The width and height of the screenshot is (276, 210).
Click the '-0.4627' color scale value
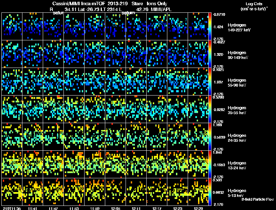(x=219, y=42)
